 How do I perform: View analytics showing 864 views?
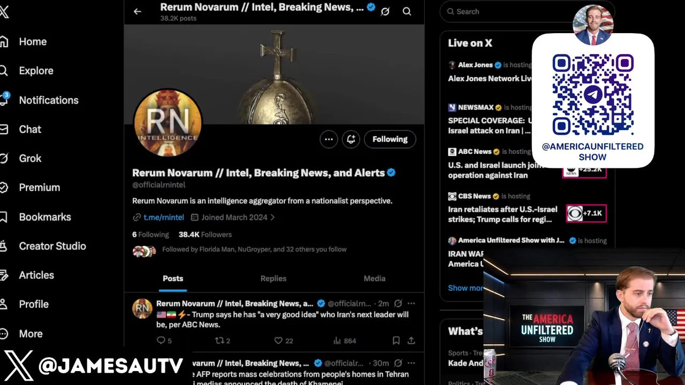[x=344, y=341]
